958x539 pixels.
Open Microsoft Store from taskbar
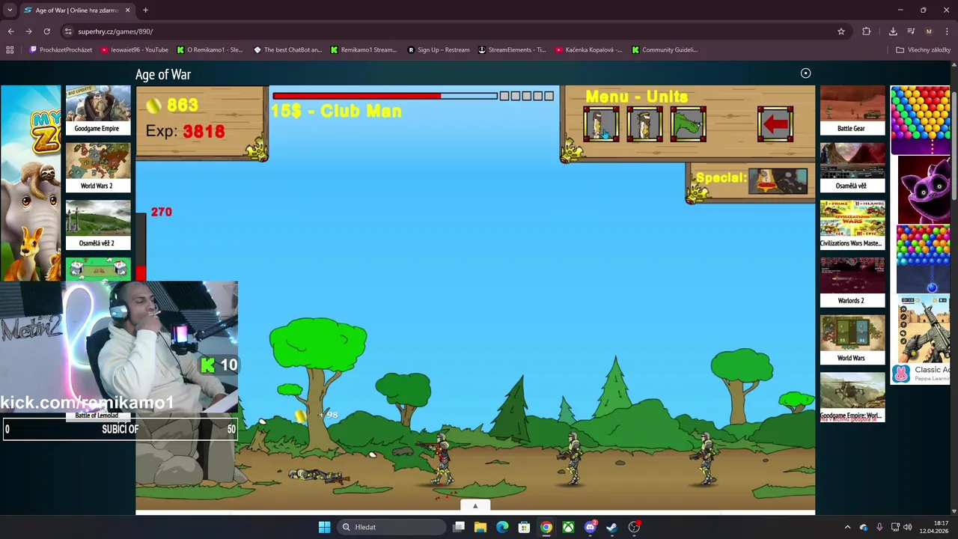point(524,527)
